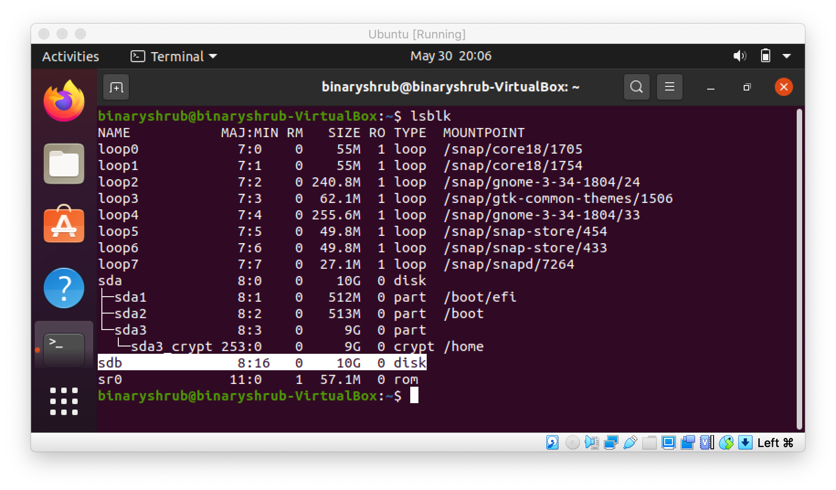
Task: Click the /snap/gtk-common-themes/1506 path
Action: tap(558, 198)
